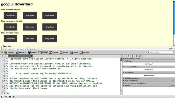Viewport: 175px width, 98px height.
Task: Click Dick Jones in hovercard below row
Action: 30,39
